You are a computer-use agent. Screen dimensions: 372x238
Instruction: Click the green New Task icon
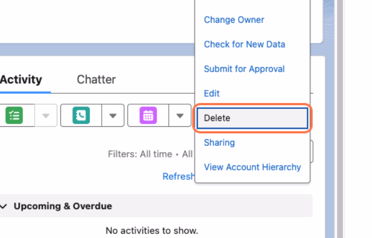[x=14, y=115]
